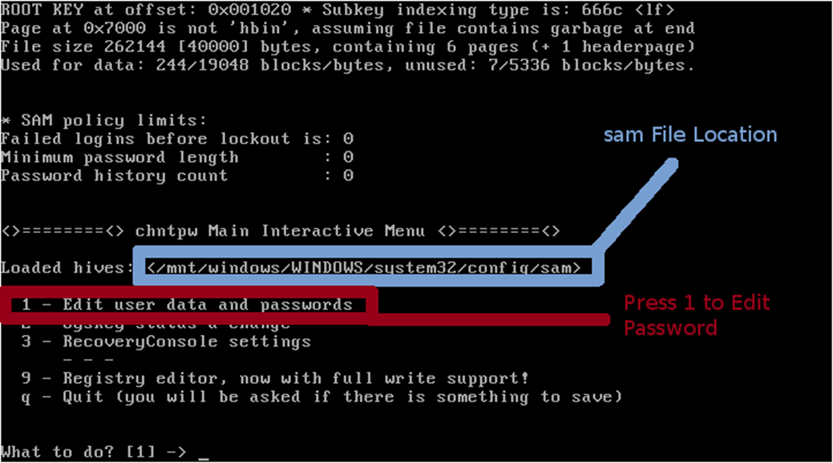Click the q Quit menu option
This screenshot has width=833, height=463.
321,397
